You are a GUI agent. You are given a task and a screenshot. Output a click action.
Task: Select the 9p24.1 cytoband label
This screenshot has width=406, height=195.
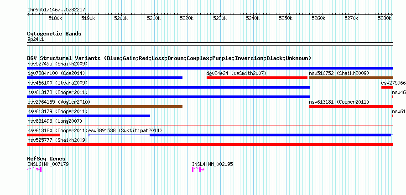pyautogui.click(x=36, y=40)
